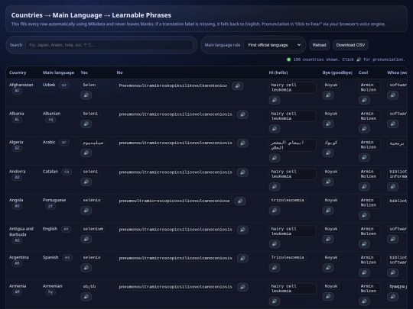Click the DZ country code badge
This screenshot has height=309, width=413.
(17, 148)
